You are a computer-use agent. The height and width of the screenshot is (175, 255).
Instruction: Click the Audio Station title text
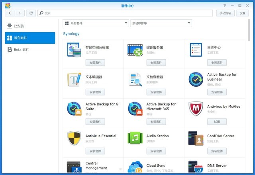pyautogui.click(x=157, y=136)
